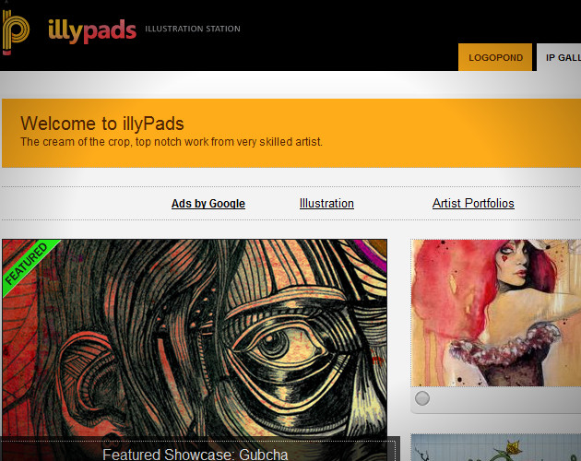Click the purple corner tag on the featured image
The height and width of the screenshot is (461, 581).
372,253
